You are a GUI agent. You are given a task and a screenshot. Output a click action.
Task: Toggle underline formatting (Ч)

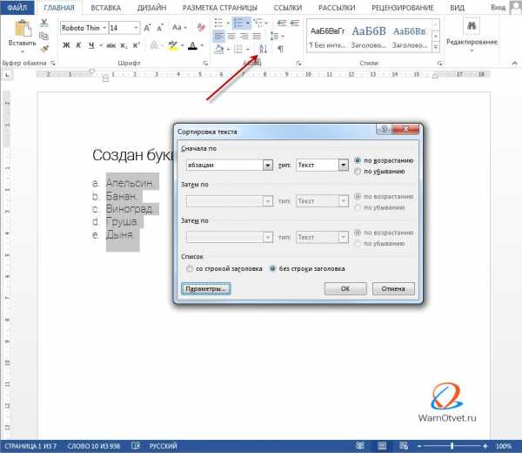(x=91, y=45)
